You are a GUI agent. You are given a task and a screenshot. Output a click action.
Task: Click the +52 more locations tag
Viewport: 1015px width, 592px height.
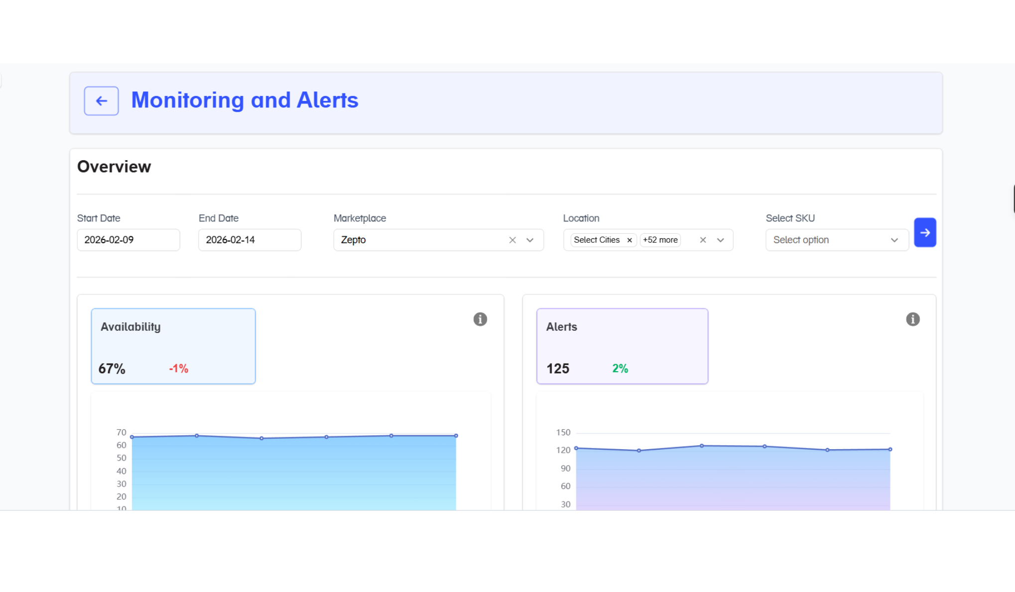(660, 240)
